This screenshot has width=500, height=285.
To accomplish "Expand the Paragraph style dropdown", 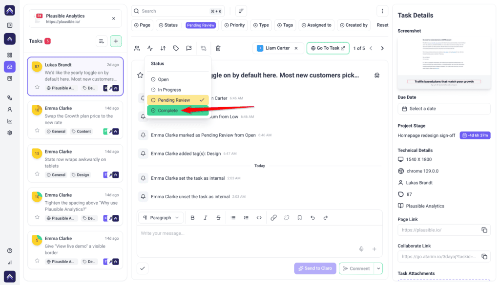I will point(161,218).
